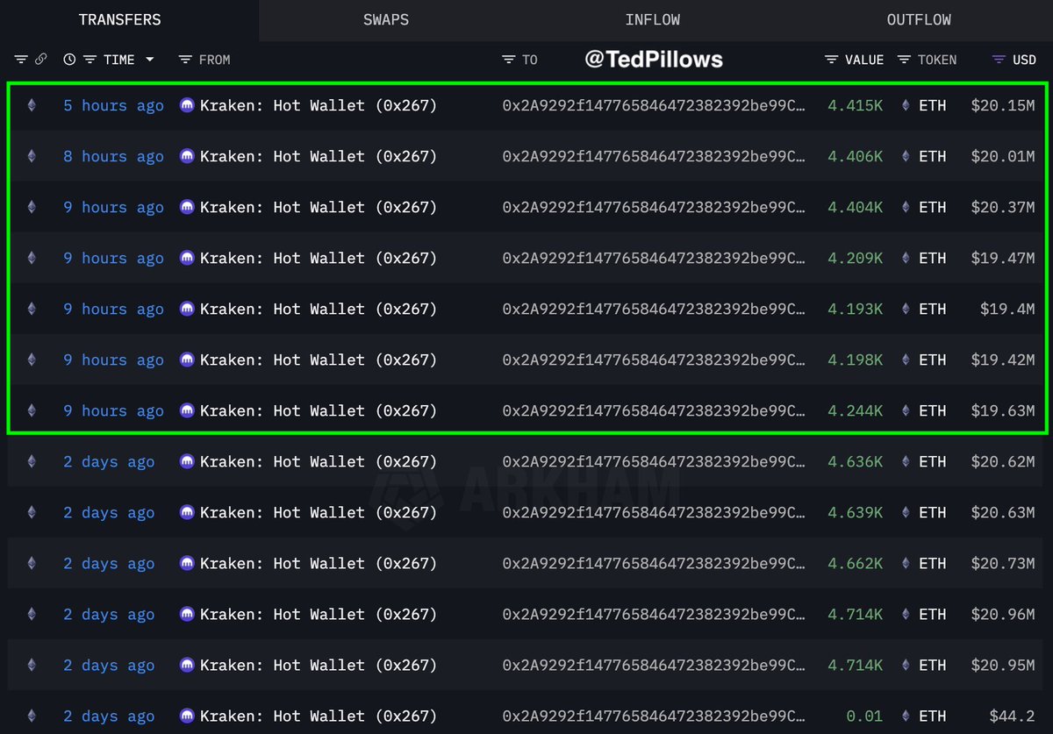
Task: Select the OUTFLOW tab
Action: 919,19
